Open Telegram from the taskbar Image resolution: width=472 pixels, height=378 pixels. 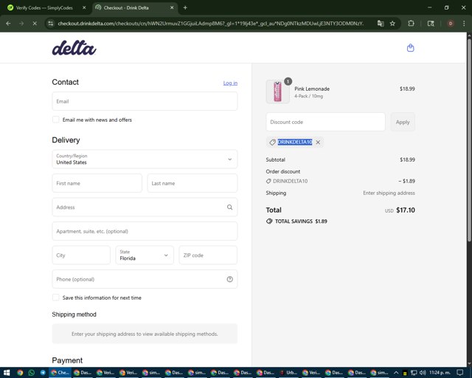[43, 373]
